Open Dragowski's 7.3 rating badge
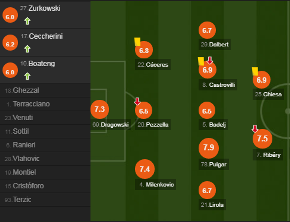Image resolution: width=290 pixels, height=222 pixels. [x=100, y=109]
